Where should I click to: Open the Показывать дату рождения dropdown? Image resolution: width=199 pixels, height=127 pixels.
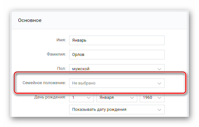(x=117, y=110)
